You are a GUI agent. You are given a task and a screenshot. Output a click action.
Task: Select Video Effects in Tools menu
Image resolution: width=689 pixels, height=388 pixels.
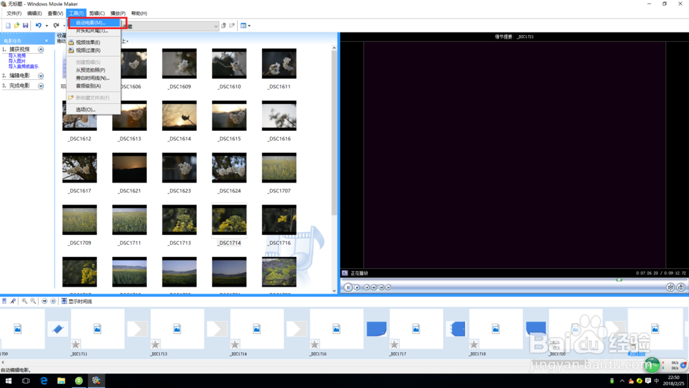click(94, 42)
